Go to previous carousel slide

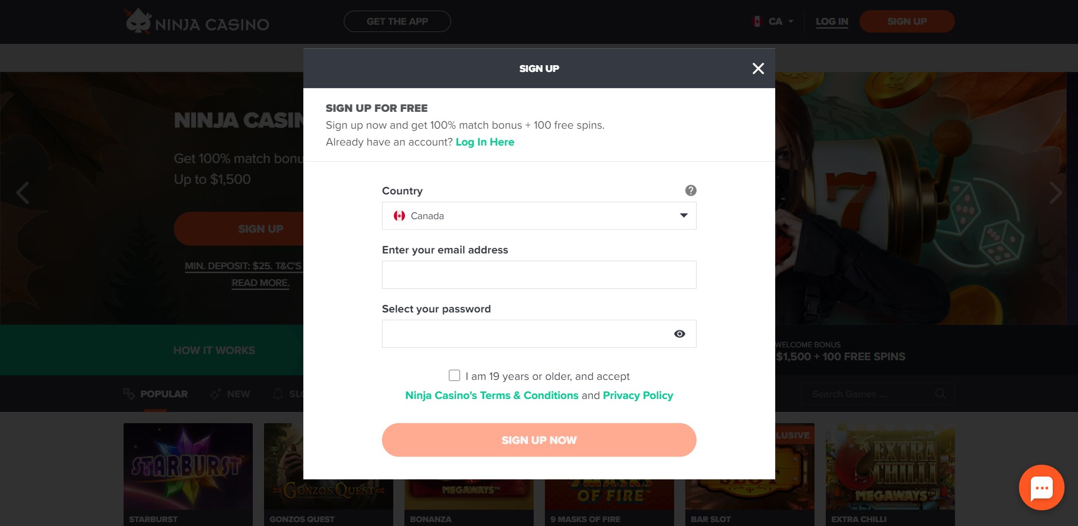click(22, 193)
